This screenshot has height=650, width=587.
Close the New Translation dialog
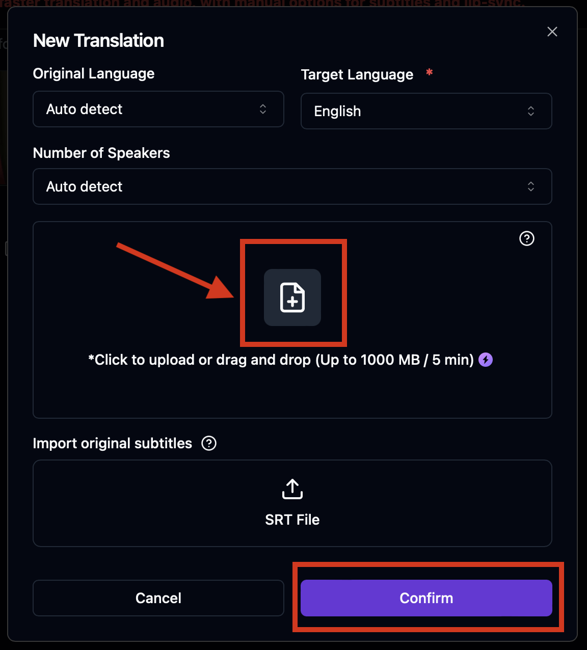coord(552,32)
